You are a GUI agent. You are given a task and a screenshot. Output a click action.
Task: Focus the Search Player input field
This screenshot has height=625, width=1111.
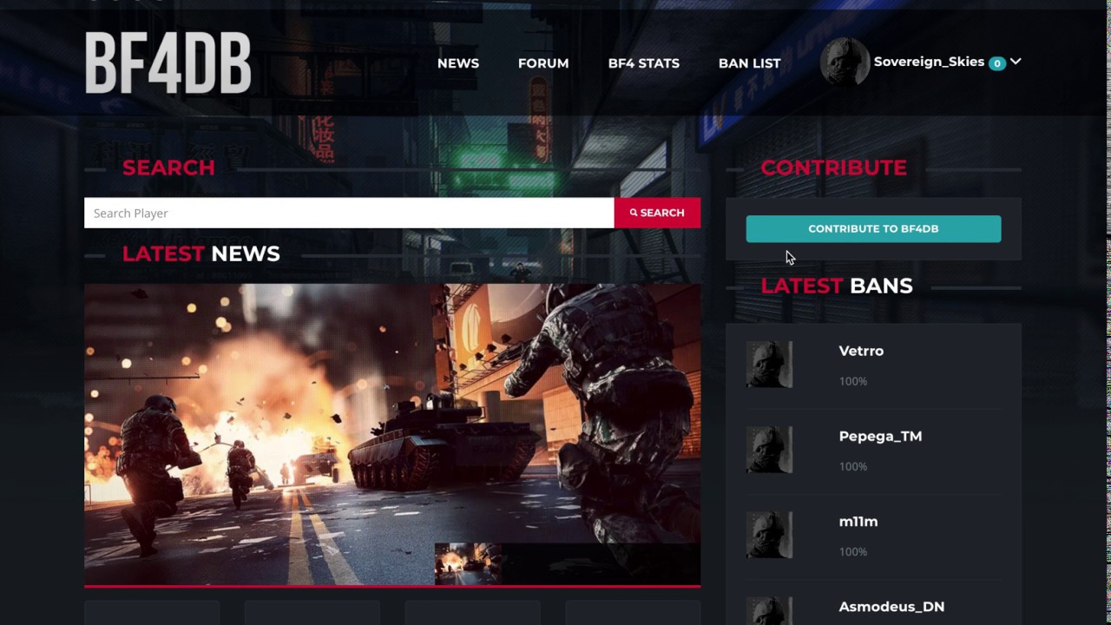(349, 213)
